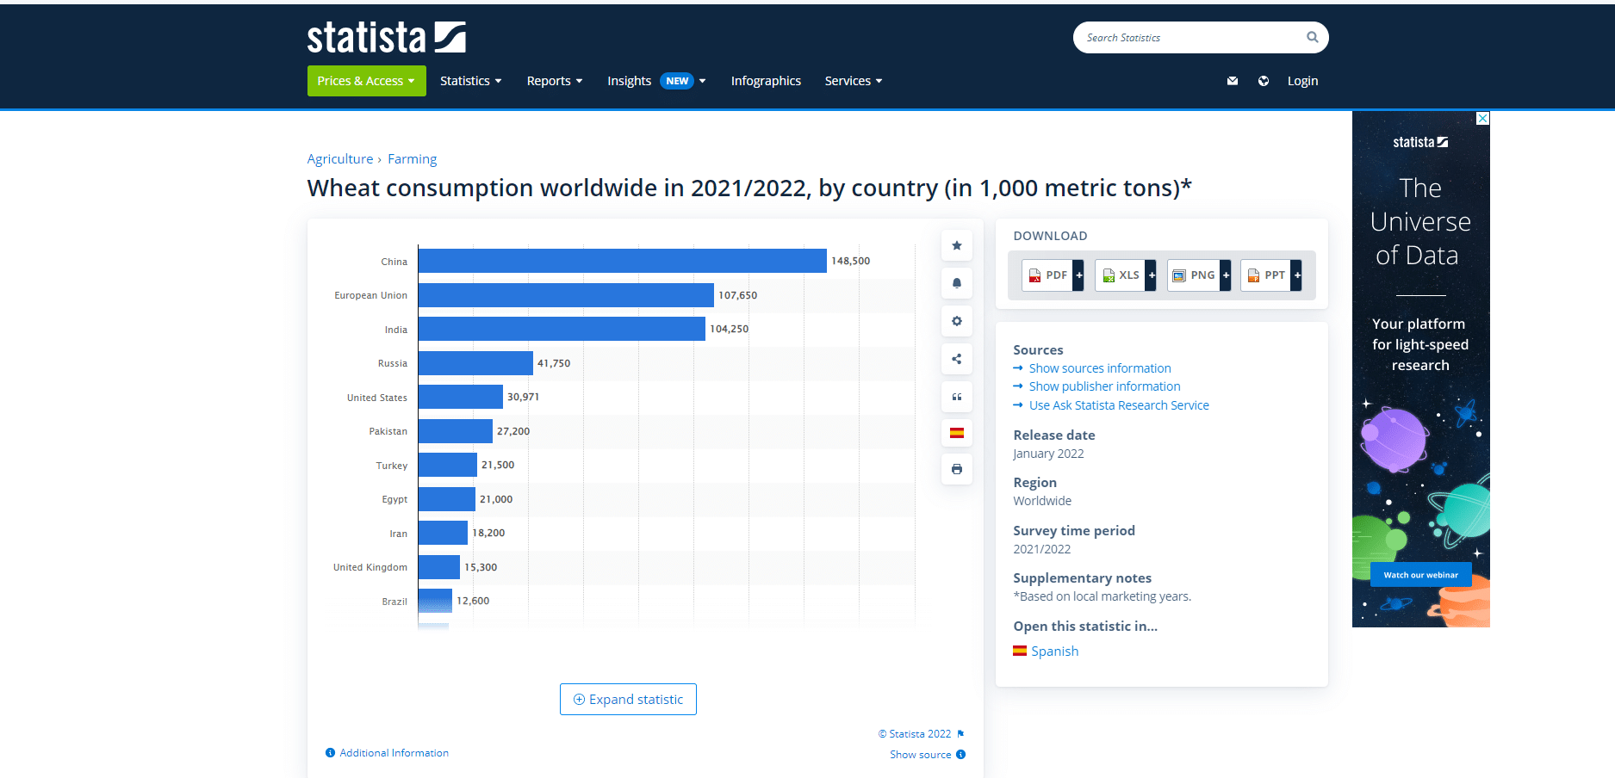The image size is (1615, 778).
Task: Click the print statistic icon
Action: pyautogui.click(x=956, y=469)
